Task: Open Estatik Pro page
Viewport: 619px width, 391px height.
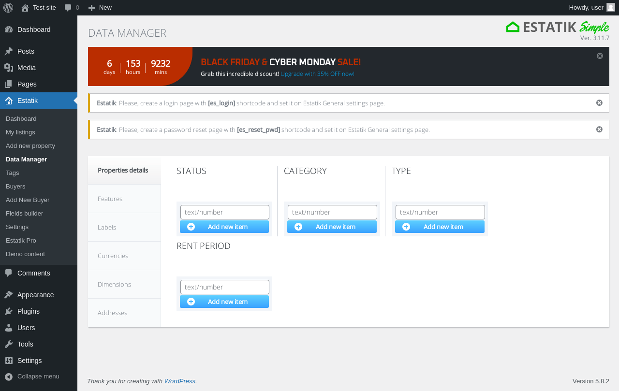Action: point(39,240)
